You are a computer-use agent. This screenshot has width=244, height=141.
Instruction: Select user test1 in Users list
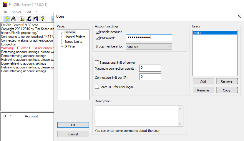click(215, 33)
